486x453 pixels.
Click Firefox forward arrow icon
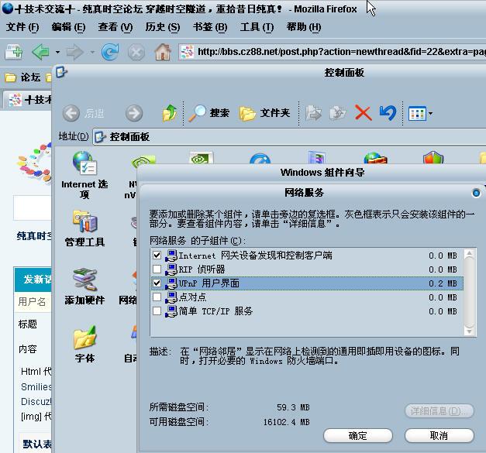coord(75,52)
